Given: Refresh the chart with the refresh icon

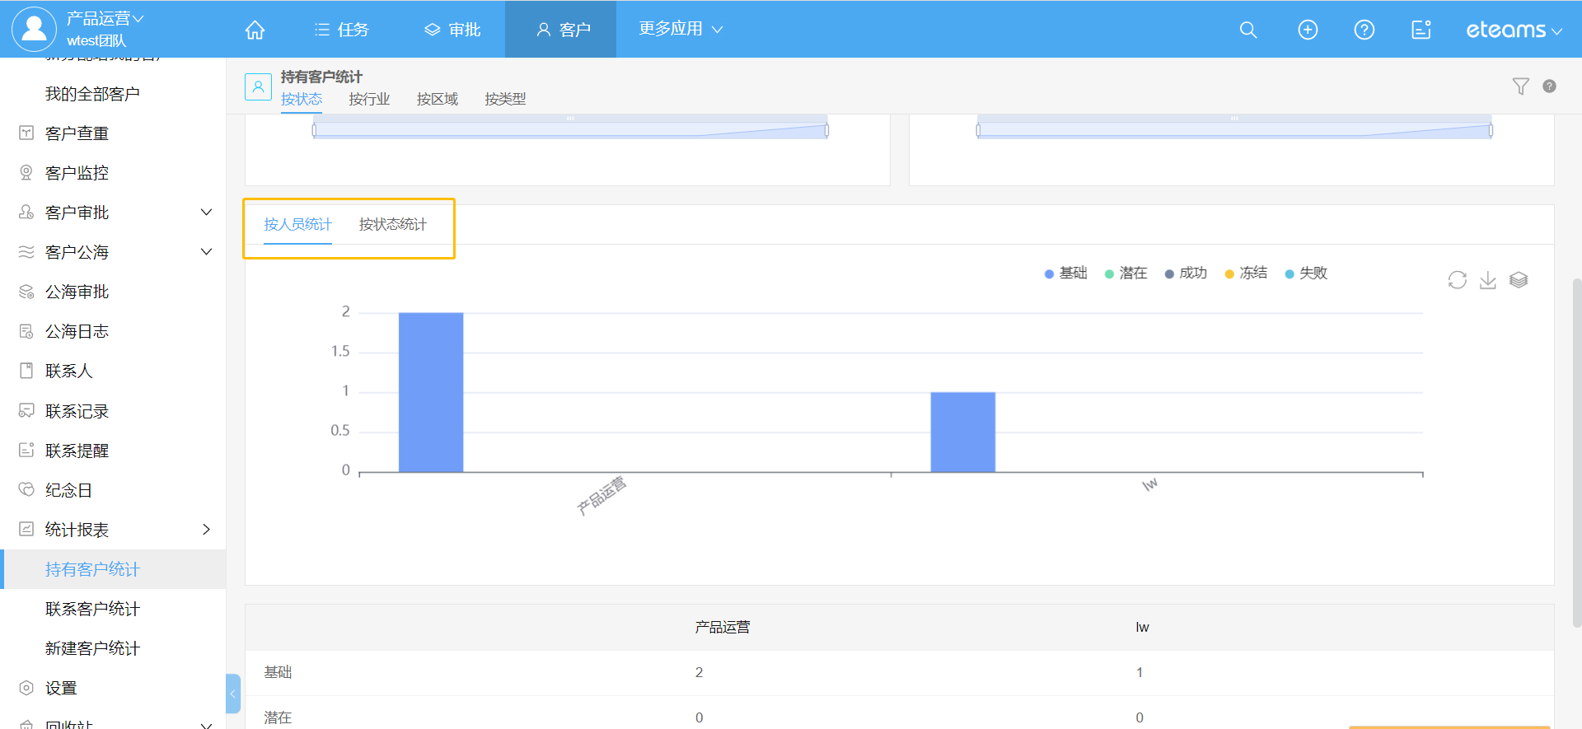Looking at the screenshot, I should coord(1457,280).
